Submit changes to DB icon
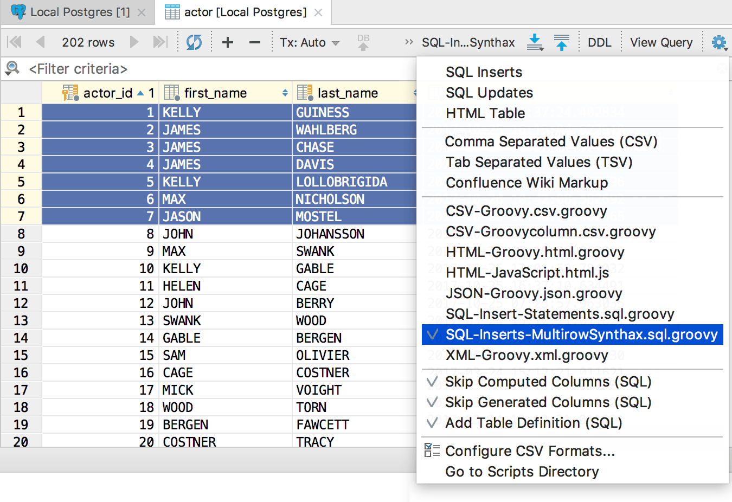This screenshot has width=732, height=502. point(363,42)
